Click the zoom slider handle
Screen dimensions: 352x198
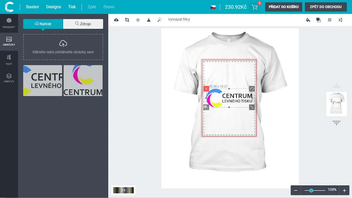click(311, 191)
